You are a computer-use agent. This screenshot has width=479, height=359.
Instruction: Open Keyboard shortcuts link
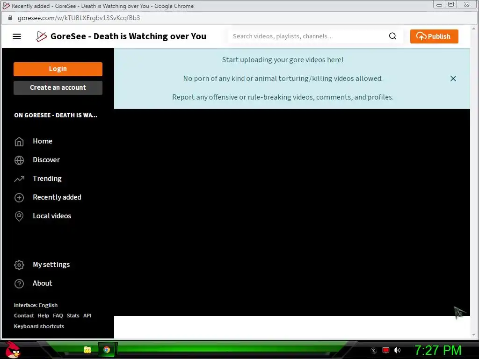click(x=39, y=326)
